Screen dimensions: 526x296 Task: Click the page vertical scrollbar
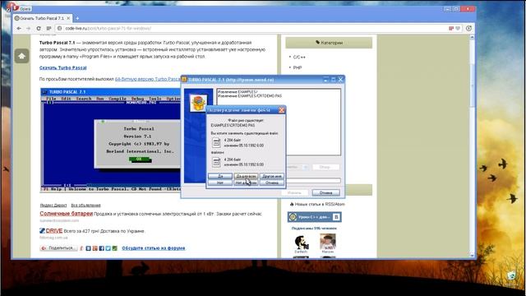[x=472, y=146]
